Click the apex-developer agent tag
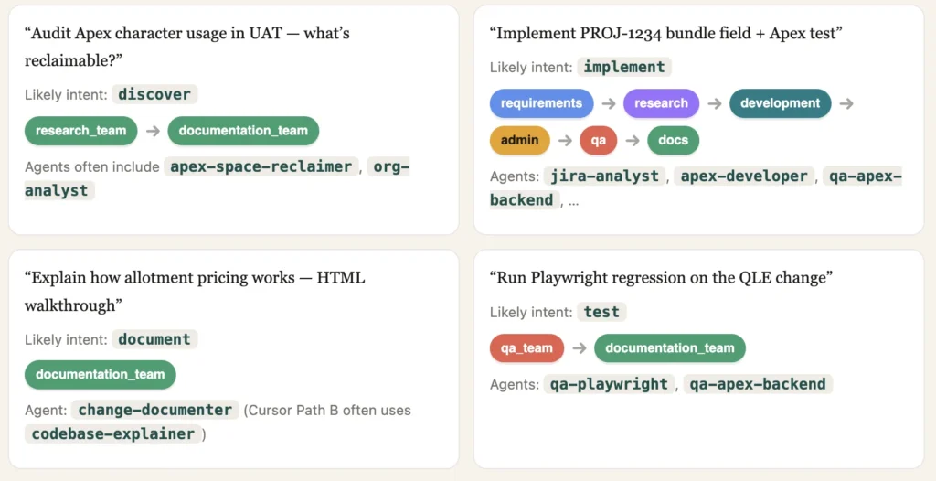 pyautogui.click(x=744, y=176)
